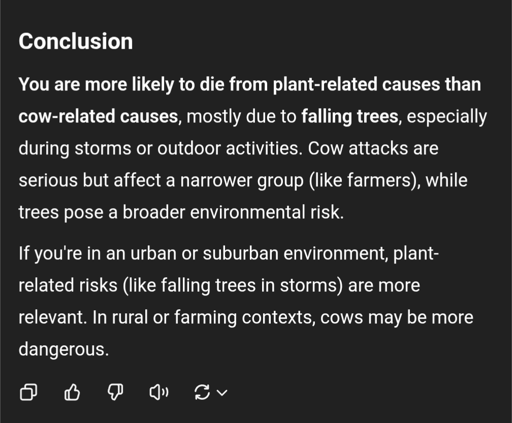
Task: Click the bold phrase "falling trees"
Action: pos(349,116)
